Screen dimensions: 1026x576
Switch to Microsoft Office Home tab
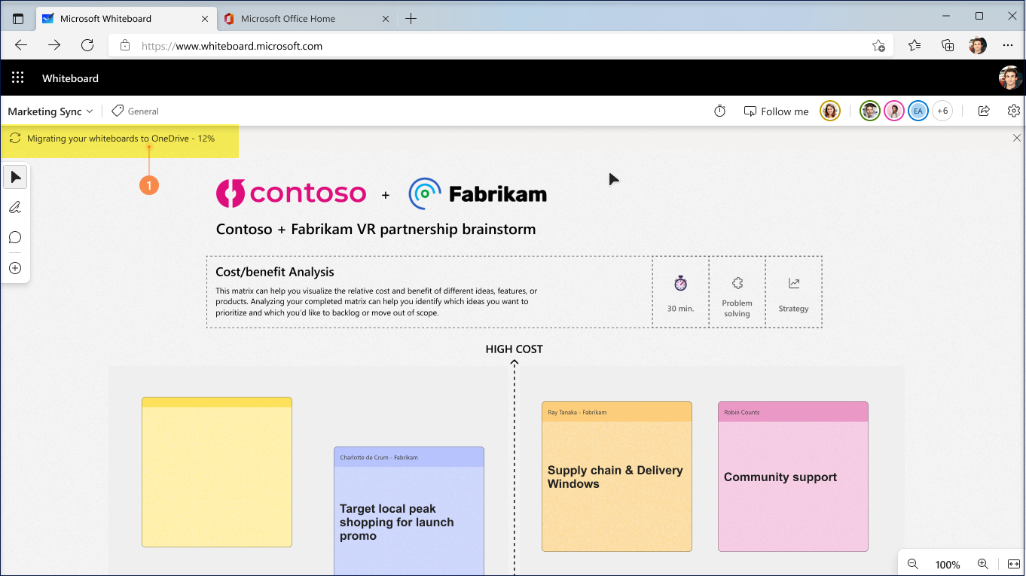(288, 19)
